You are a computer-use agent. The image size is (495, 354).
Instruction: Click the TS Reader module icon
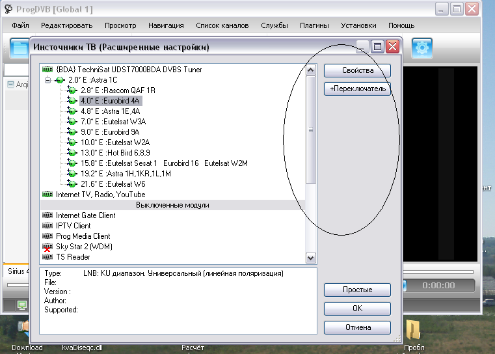click(47, 257)
